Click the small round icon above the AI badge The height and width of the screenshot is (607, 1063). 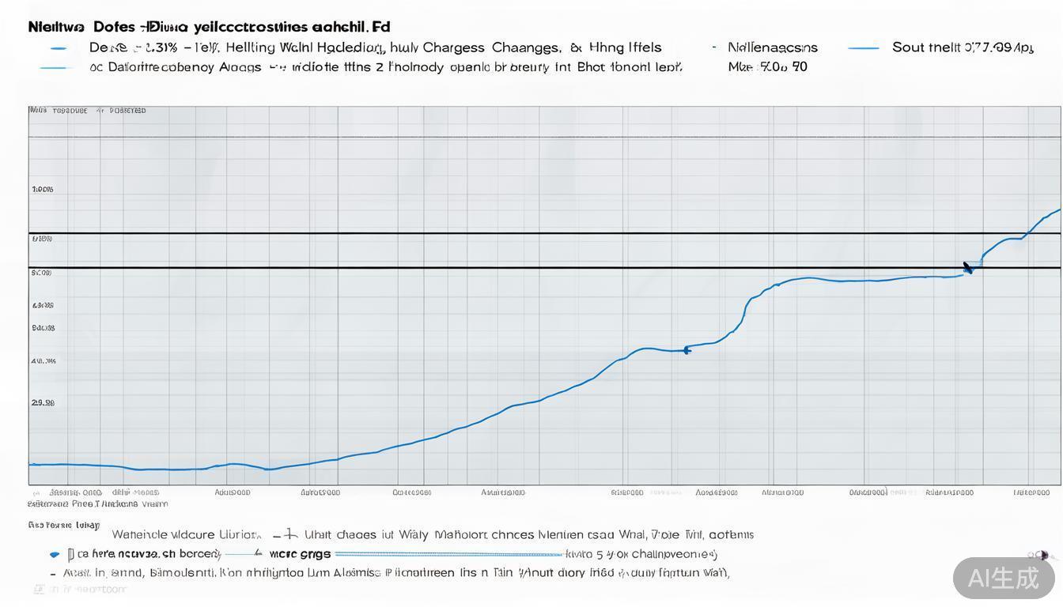pyautogui.click(x=1042, y=556)
